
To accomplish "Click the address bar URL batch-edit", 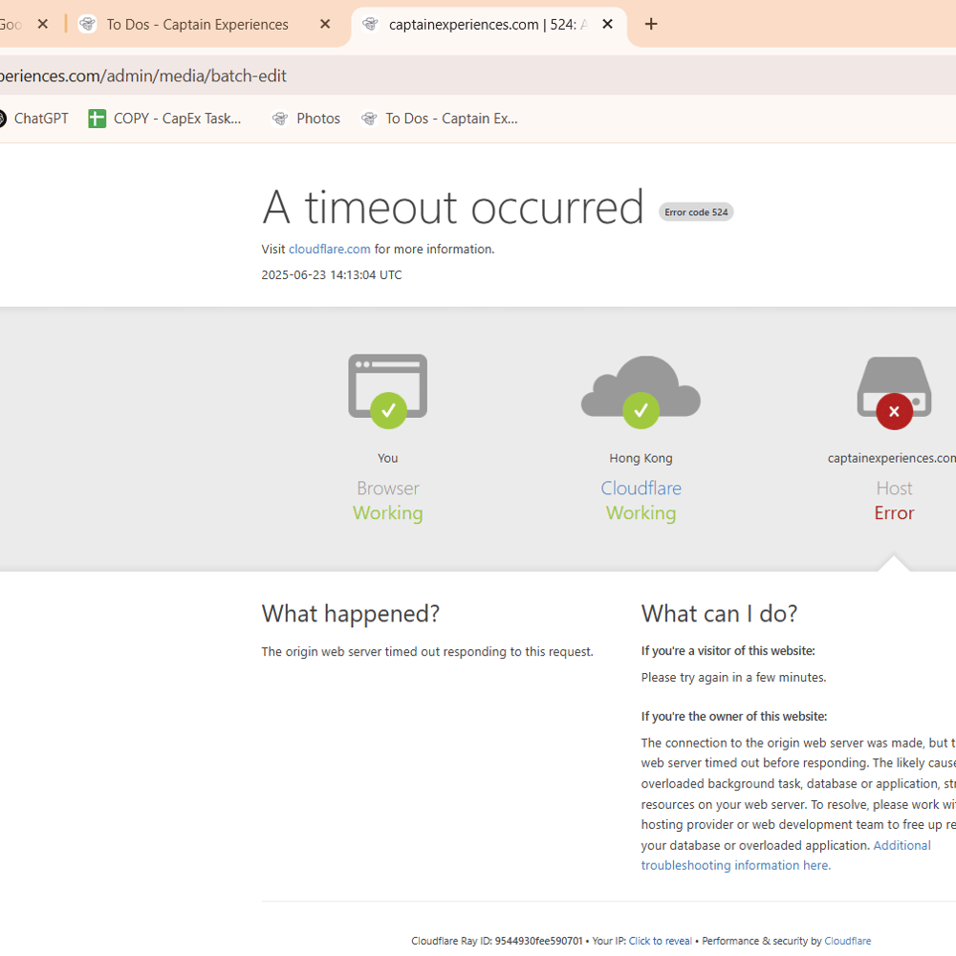I will pos(143,76).
